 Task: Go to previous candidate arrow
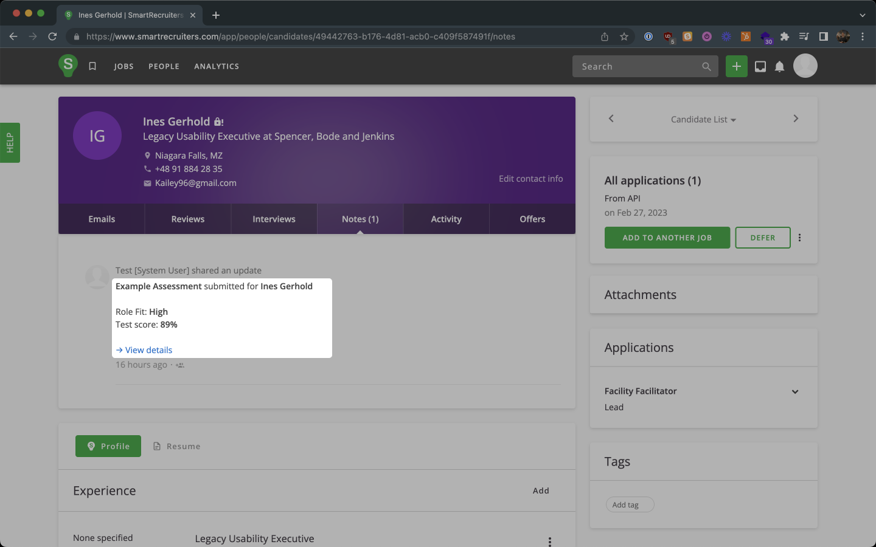(x=611, y=119)
